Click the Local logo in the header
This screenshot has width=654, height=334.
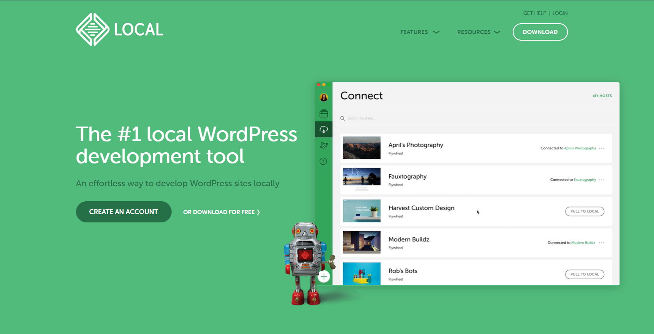[x=120, y=29]
